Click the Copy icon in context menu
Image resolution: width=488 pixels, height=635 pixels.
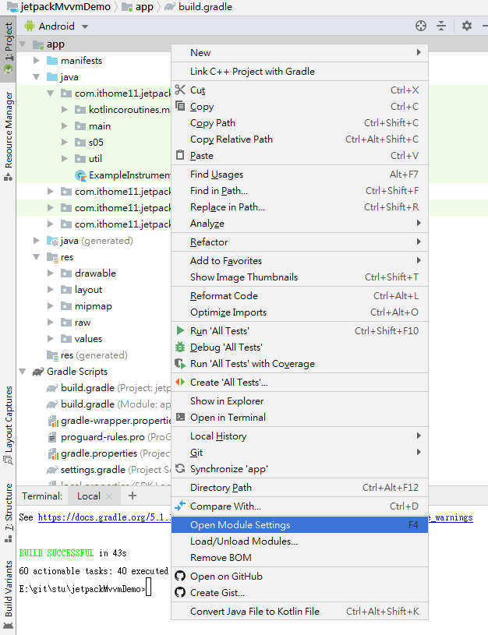tap(180, 106)
